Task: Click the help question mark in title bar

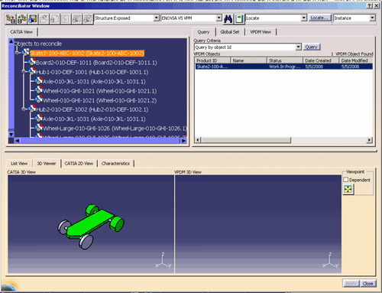Action: click(x=370, y=6)
